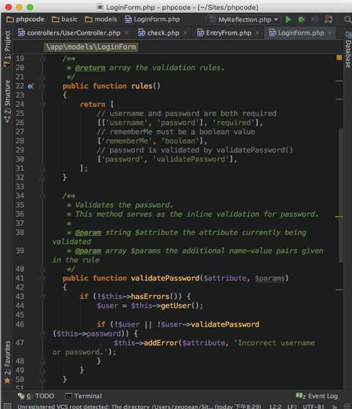
Task: Click the fold end marker at line 32
Action: click(x=43, y=177)
